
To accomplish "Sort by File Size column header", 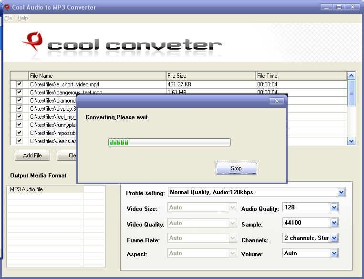I will pos(211,76).
